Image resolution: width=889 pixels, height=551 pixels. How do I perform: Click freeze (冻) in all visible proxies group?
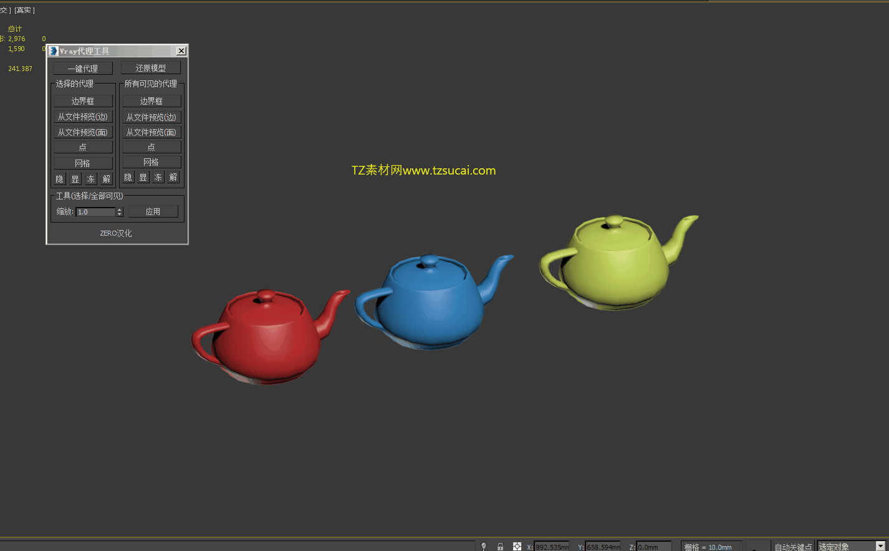[158, 178]
